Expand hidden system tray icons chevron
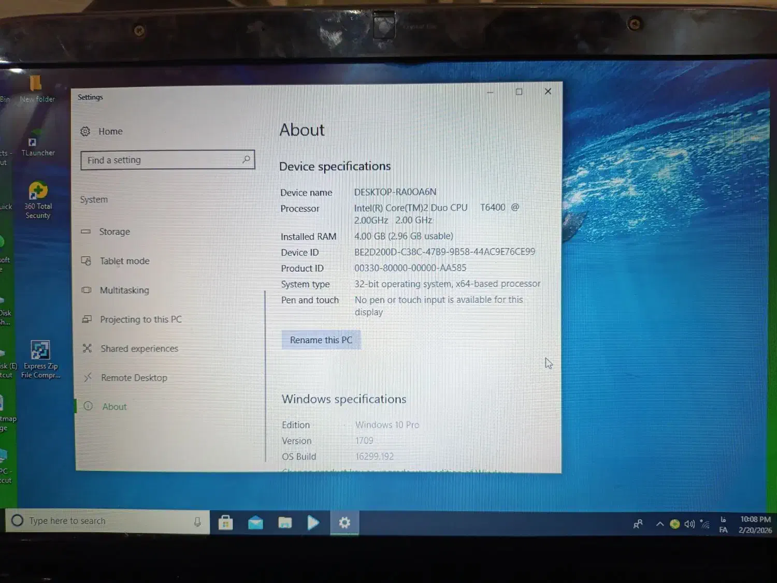Viewport: 777px width, 583px height. click(659, 524)
